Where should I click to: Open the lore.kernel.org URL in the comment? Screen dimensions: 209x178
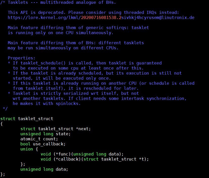(44, 17)
